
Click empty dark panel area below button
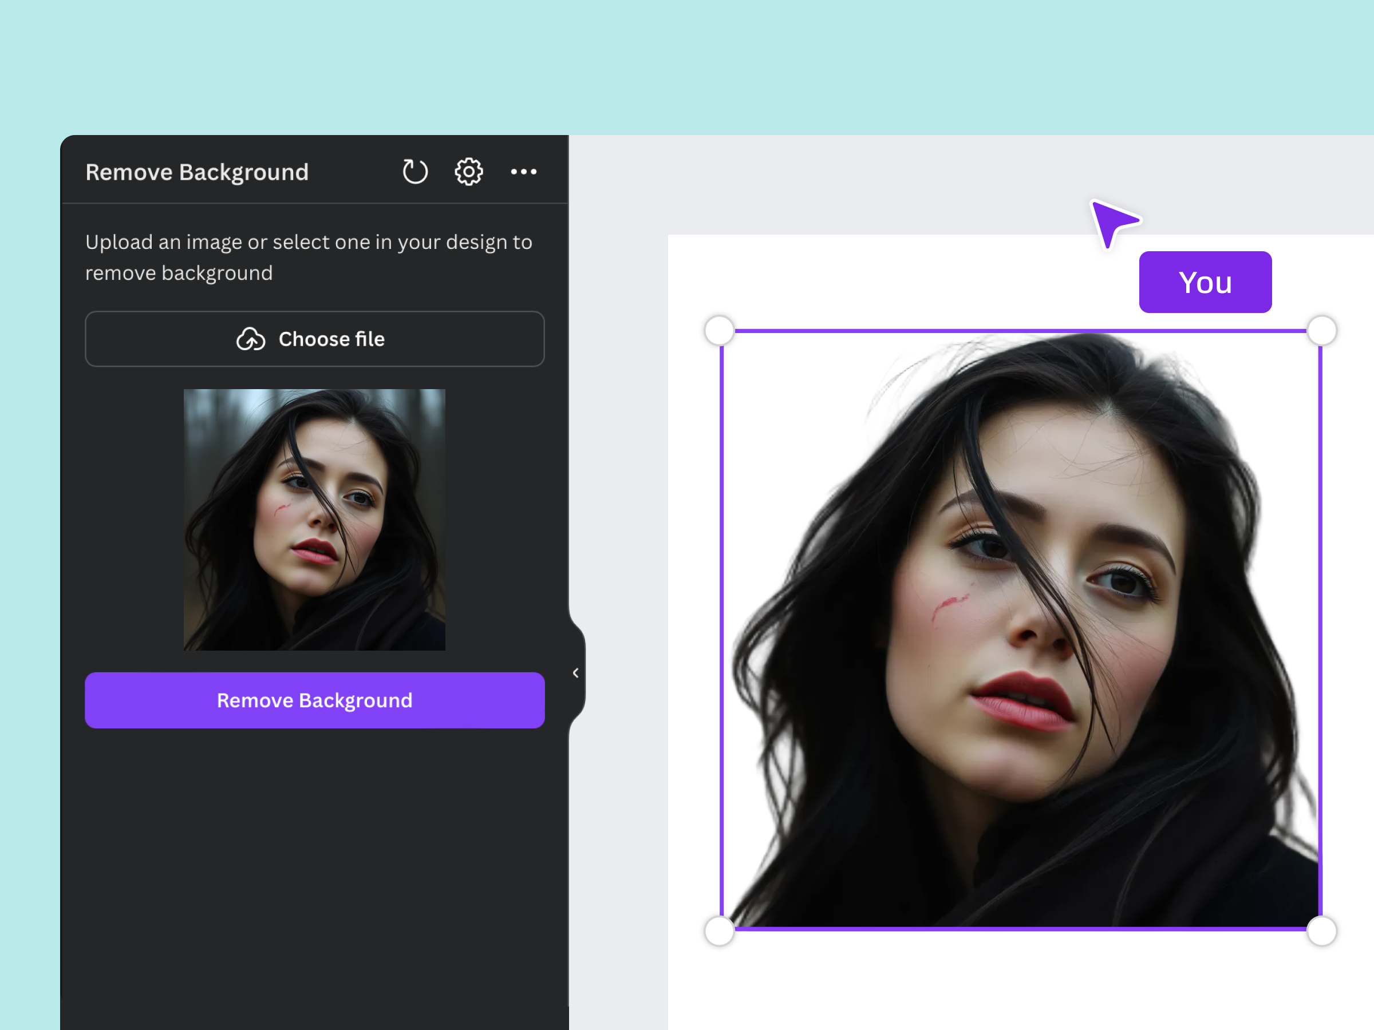click(314, 869)
